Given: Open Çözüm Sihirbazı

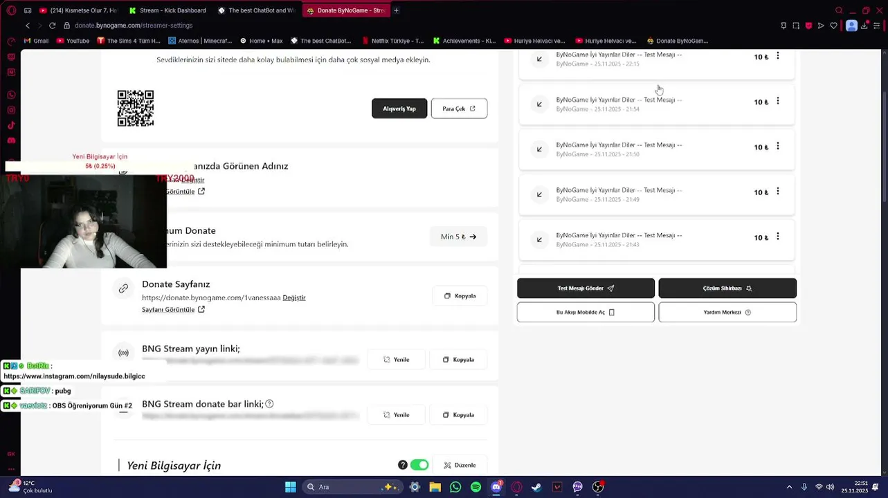Looking at the screenshot, I should pos(727,288).
